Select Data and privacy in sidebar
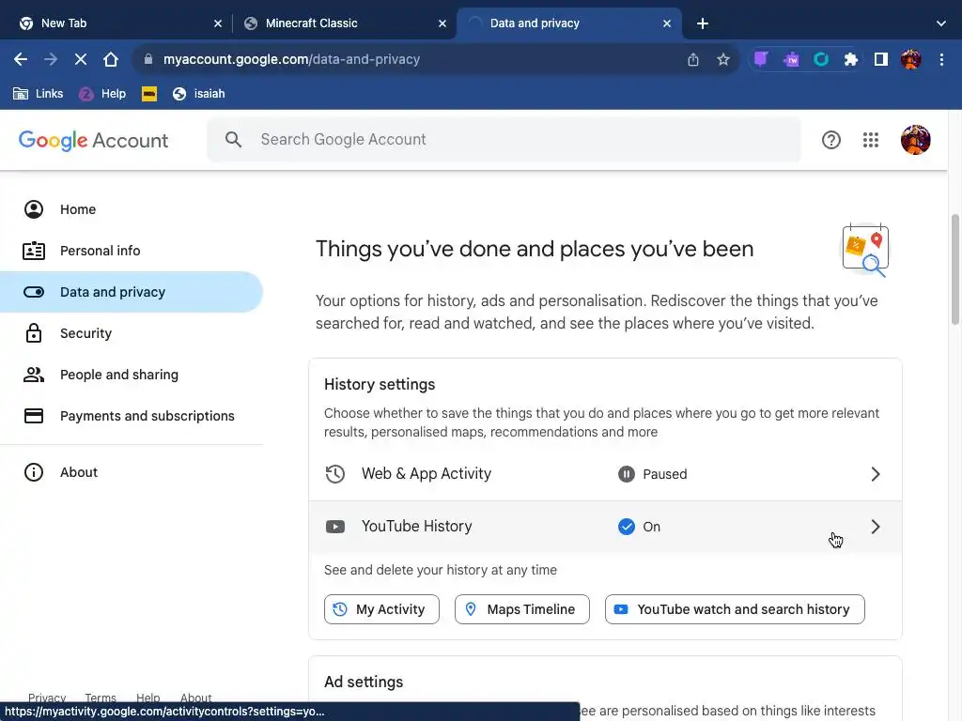 click(x=132, y=292)
